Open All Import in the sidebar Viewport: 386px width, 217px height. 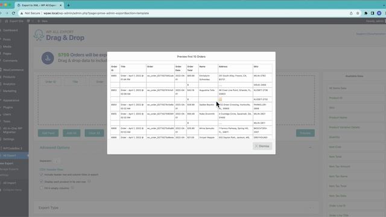[x=10, y=183]
